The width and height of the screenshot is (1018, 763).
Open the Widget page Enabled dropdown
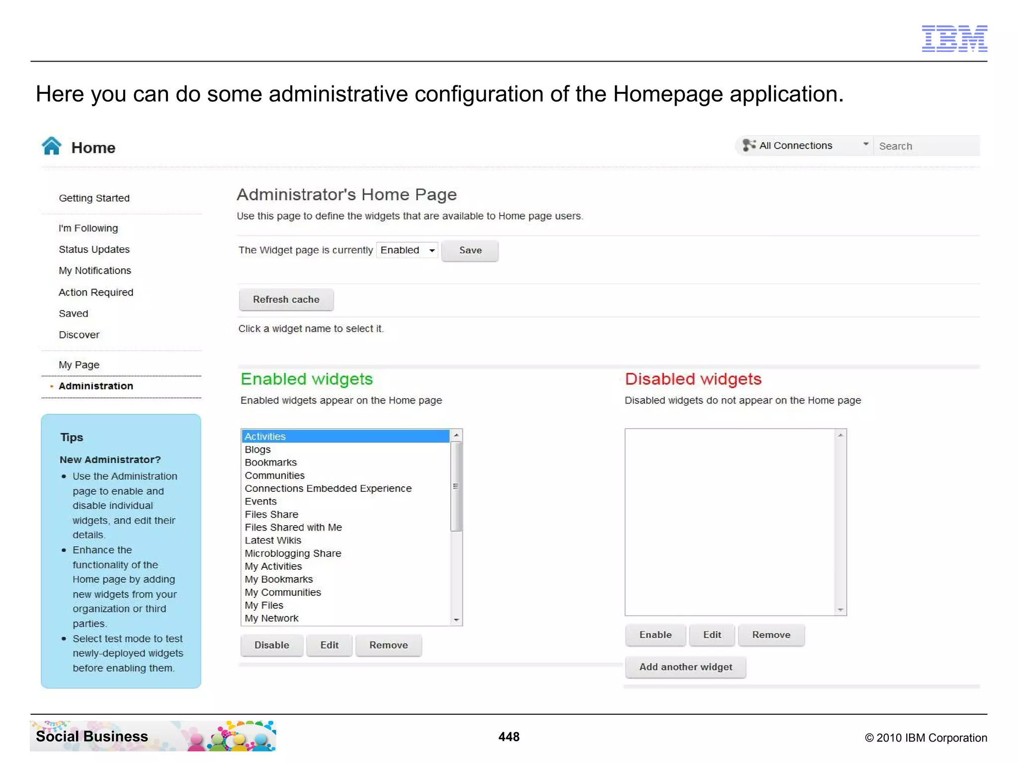pyautogui.click(x=407, y=250)
